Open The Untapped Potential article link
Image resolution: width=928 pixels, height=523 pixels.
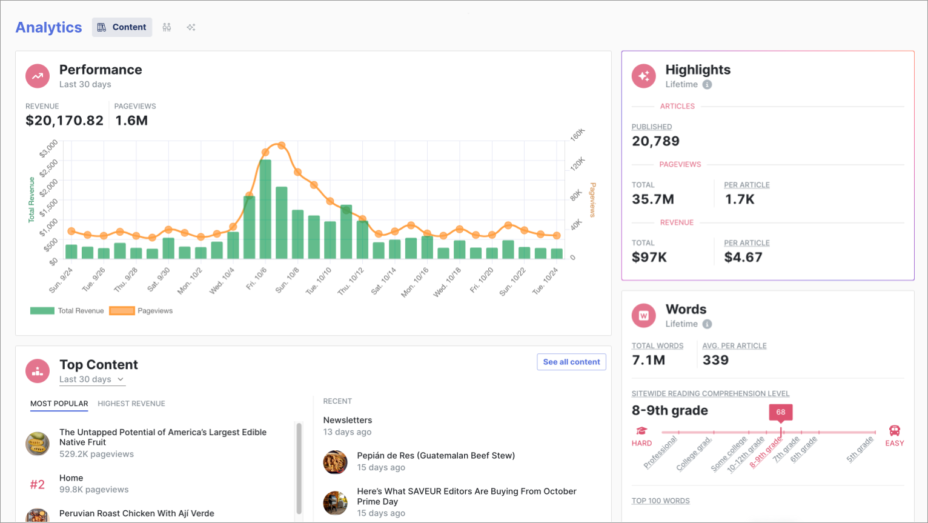pyautogui.click(x=163, y=437)
